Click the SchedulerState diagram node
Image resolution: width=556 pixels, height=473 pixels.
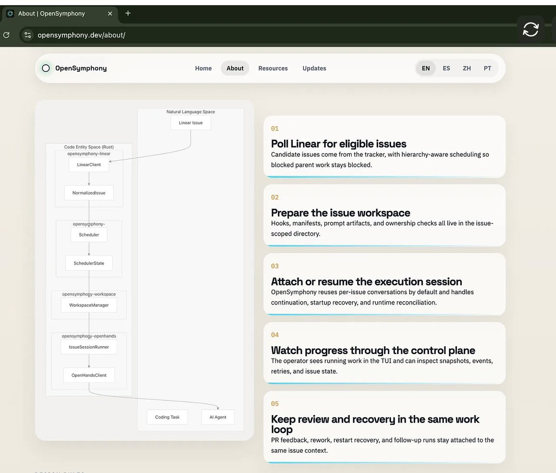tap(89, 263)
